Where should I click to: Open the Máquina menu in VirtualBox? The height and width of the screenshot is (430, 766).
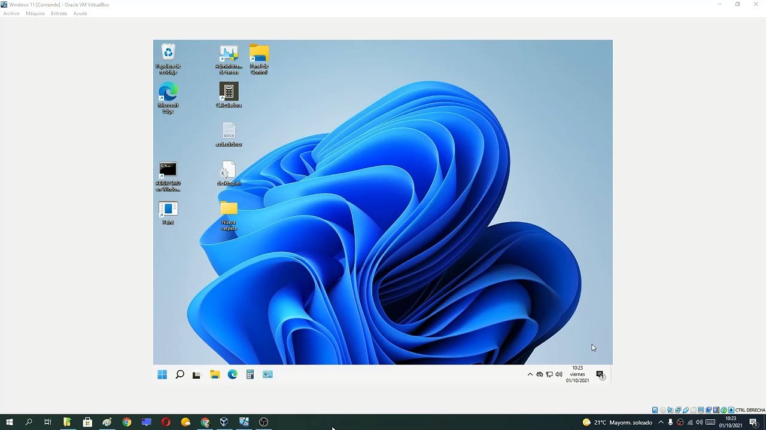[35, 13]
